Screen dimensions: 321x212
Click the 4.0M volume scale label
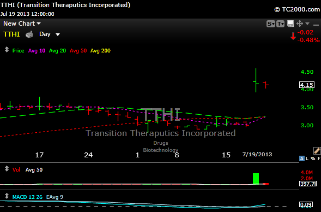(x=307, y=173)
